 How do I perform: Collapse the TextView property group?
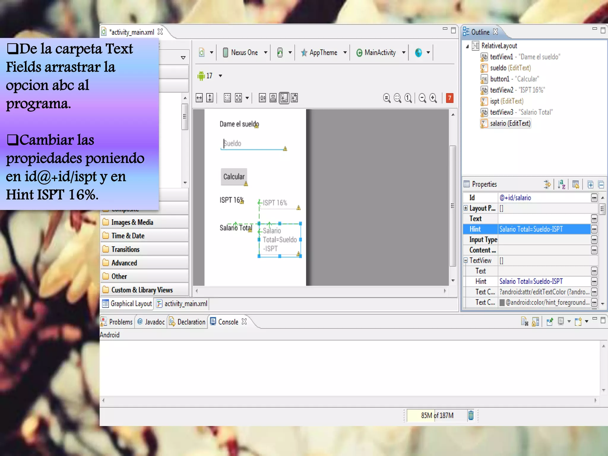[466, 260]
